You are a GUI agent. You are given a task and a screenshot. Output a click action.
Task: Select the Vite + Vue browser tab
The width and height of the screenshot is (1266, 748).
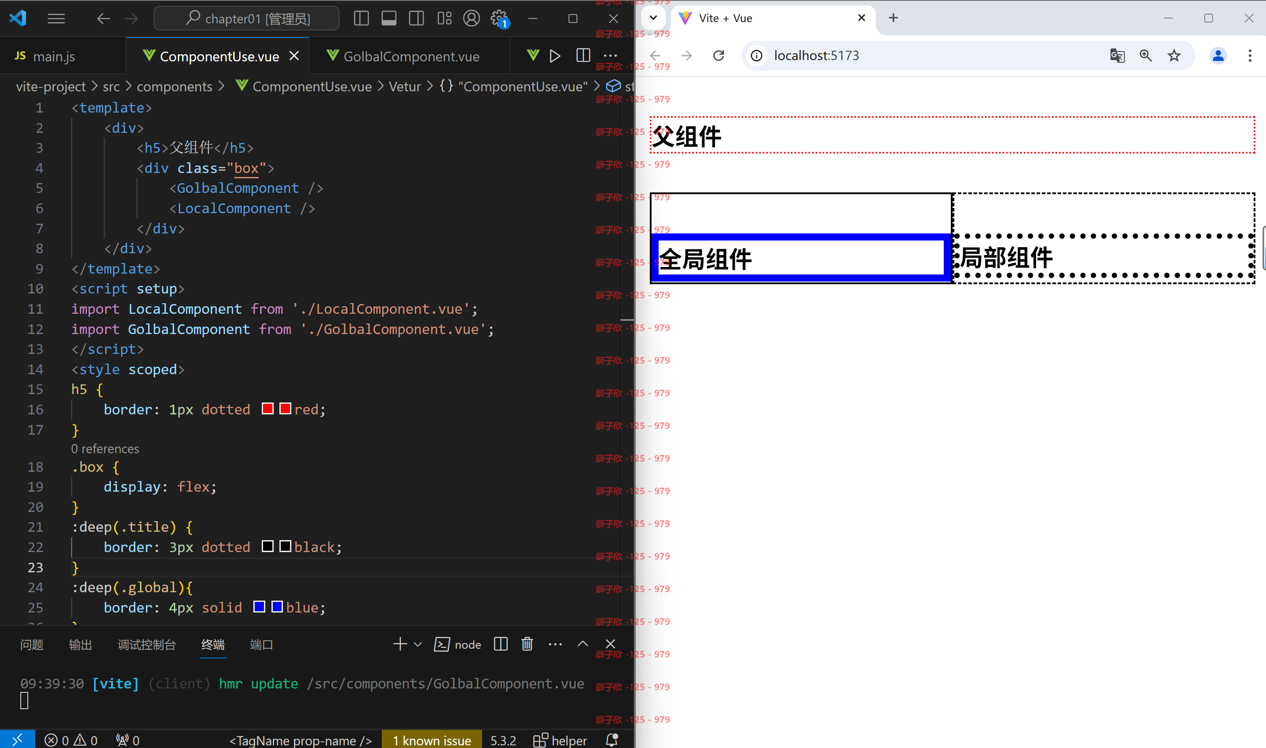(773, 18)
